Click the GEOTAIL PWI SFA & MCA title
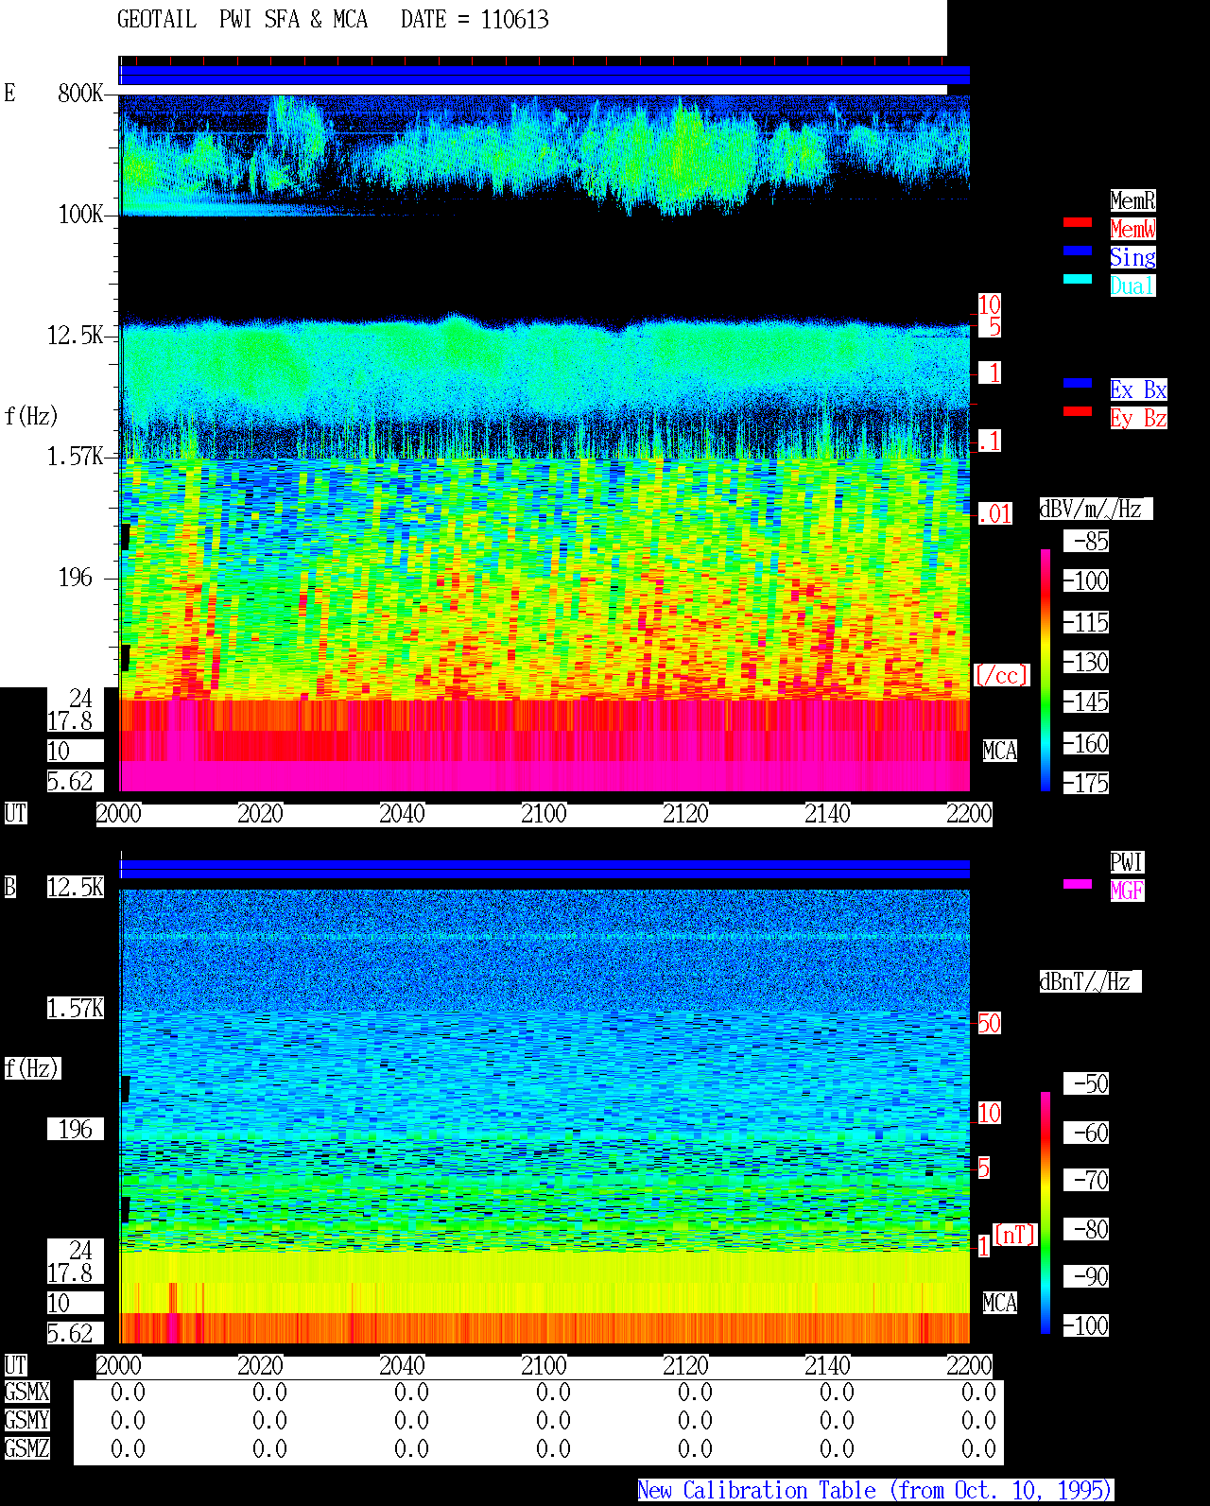Viewport: 1210px width, 1506px height. 242,20
